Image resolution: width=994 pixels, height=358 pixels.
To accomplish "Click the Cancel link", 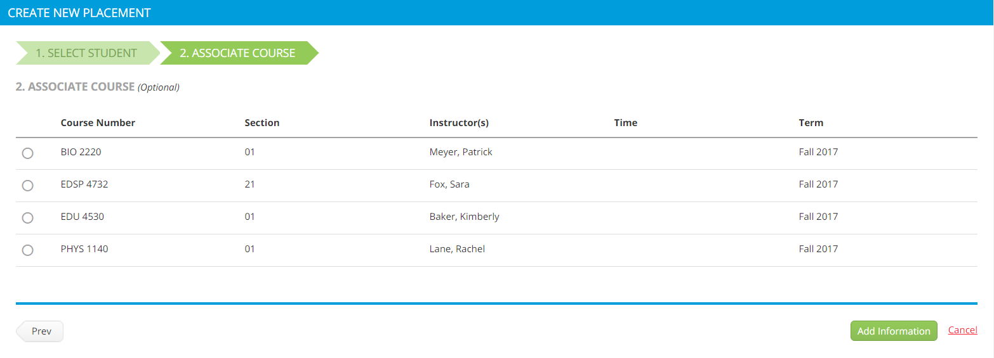I will click(x=962, y=330).
